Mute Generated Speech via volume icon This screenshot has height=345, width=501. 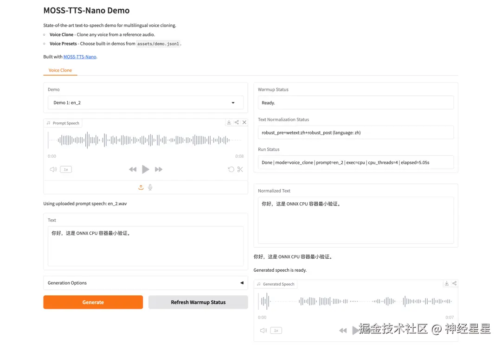click(x=263, y=330)
